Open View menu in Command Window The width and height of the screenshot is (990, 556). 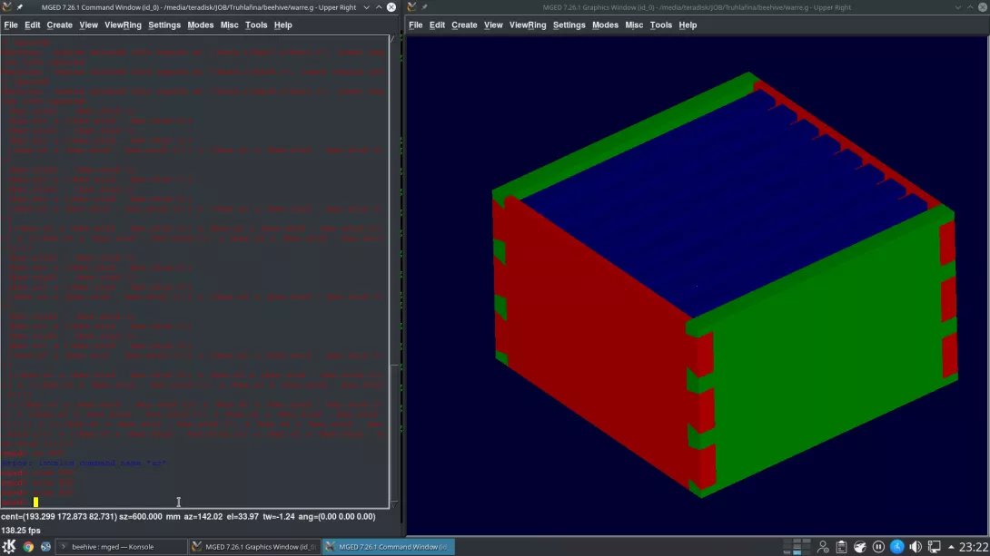[x=88, y=25]
